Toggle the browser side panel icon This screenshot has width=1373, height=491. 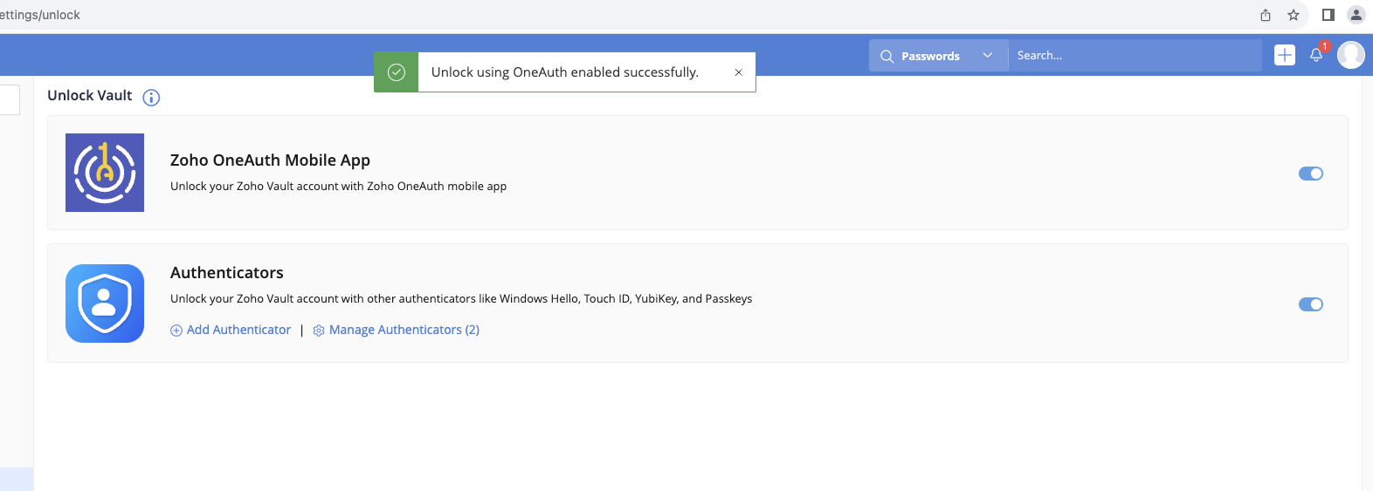click(1328, 15)
